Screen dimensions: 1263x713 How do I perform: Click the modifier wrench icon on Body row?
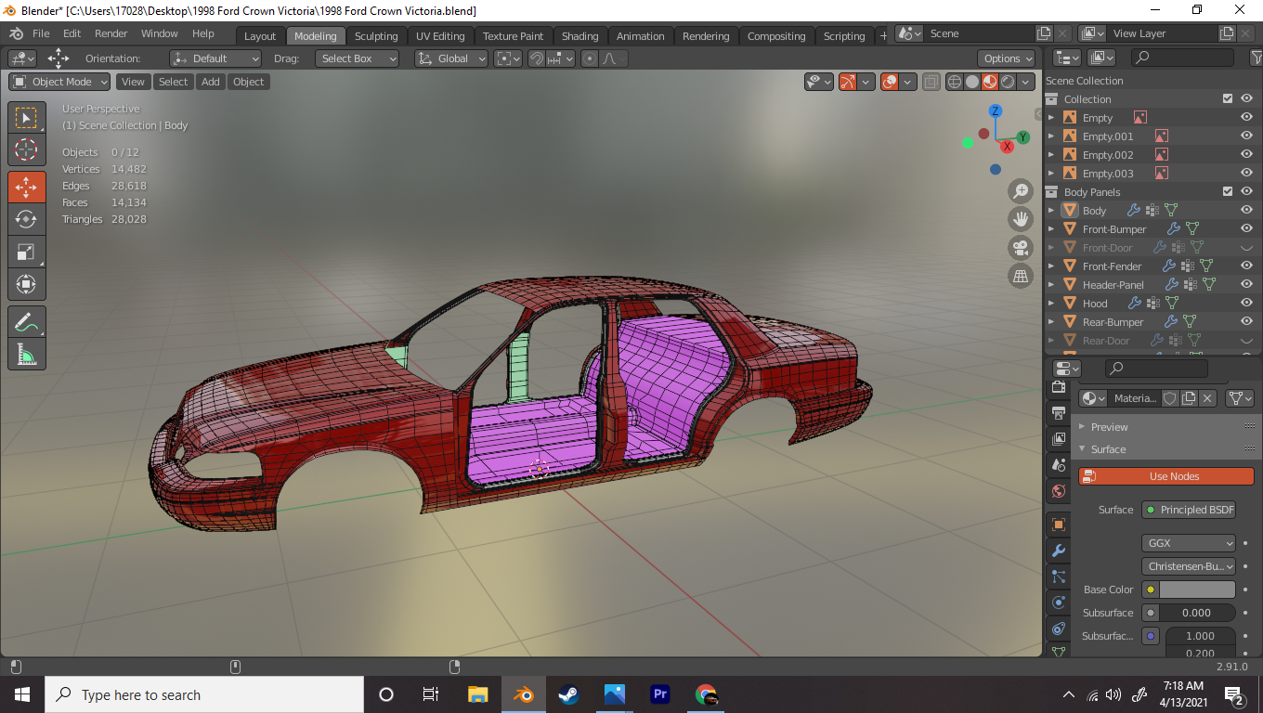pos(1133,211)
